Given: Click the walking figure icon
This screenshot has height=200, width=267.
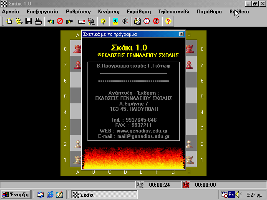Looking at the screenshot, I should 116,21.
